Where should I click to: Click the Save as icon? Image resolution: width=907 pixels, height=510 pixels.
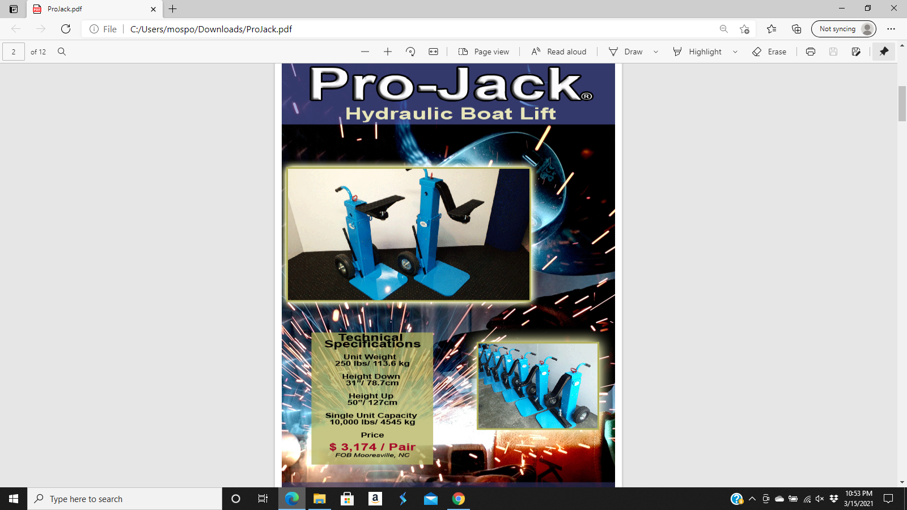tap(856, 52)
